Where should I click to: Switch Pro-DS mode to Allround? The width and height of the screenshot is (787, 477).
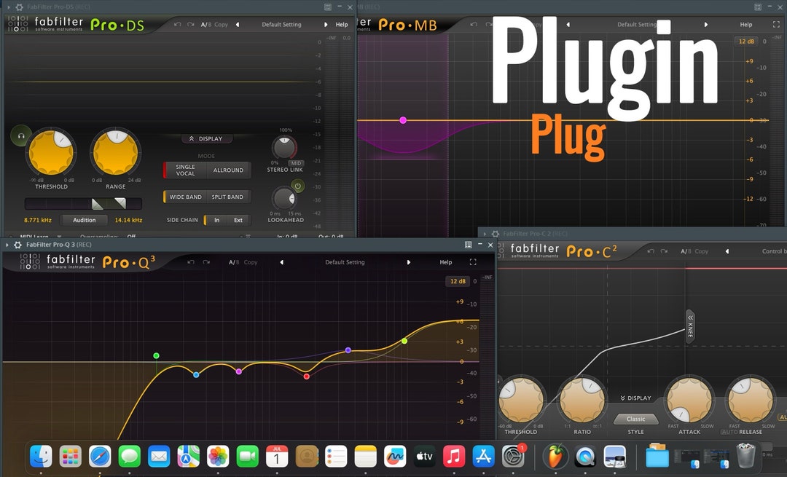tap(229, 170)
